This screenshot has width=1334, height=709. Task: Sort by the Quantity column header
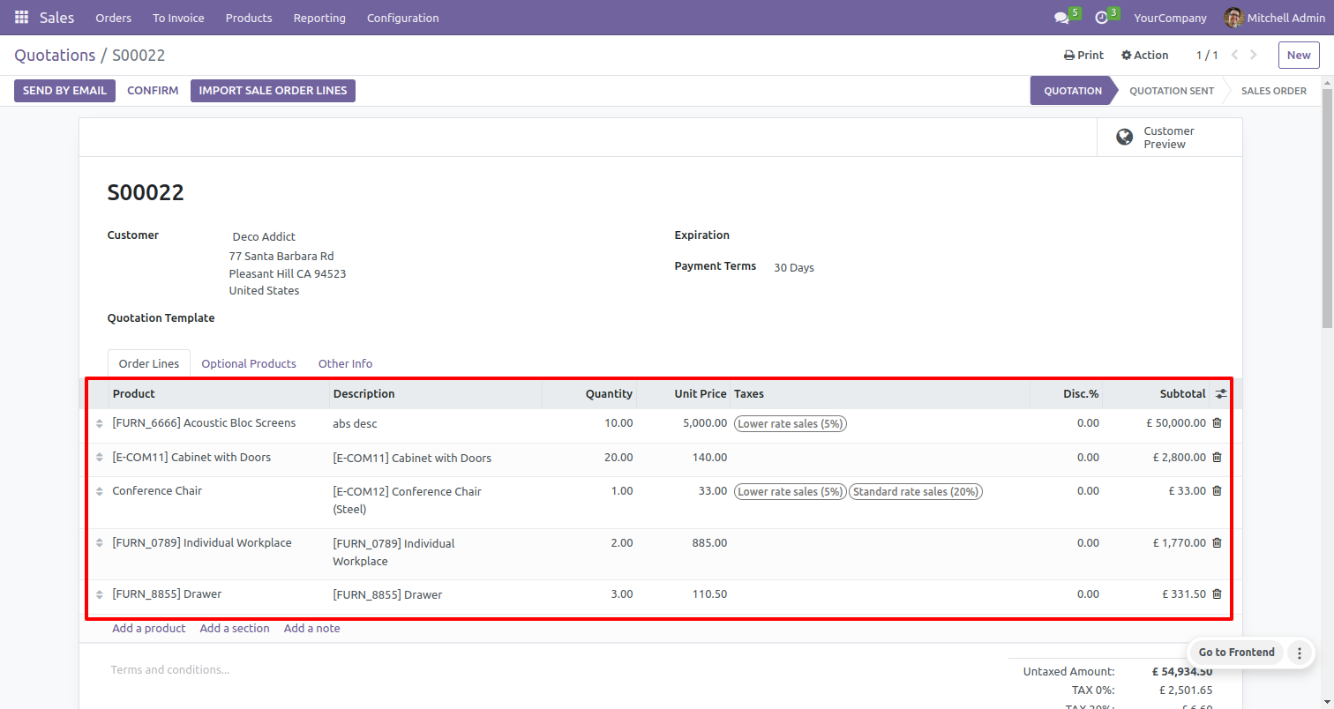(x=589, y=394)
